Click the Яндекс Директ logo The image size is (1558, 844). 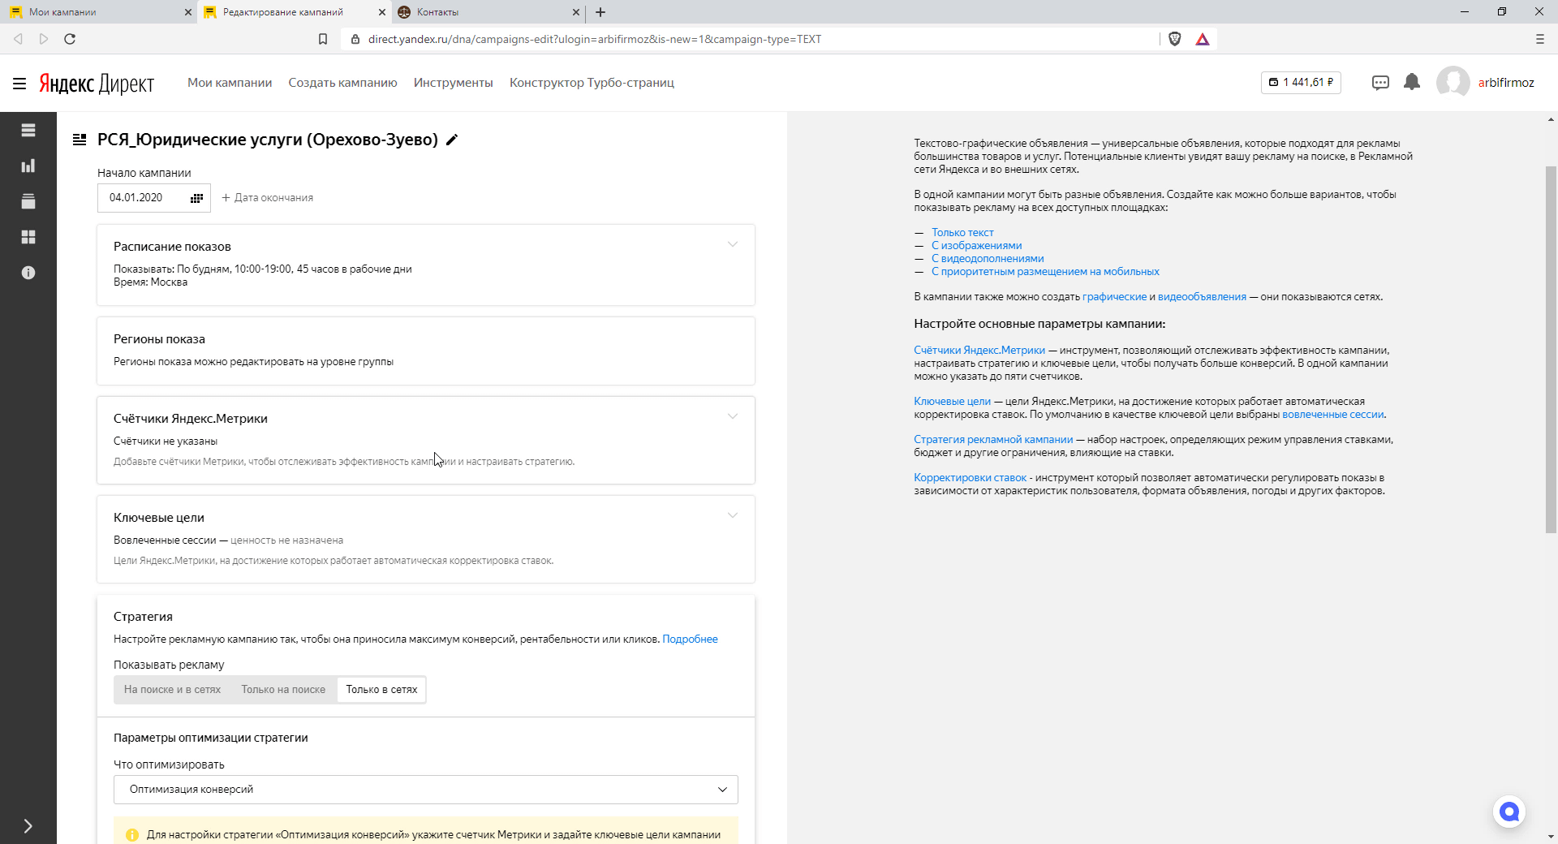[97, 84]
